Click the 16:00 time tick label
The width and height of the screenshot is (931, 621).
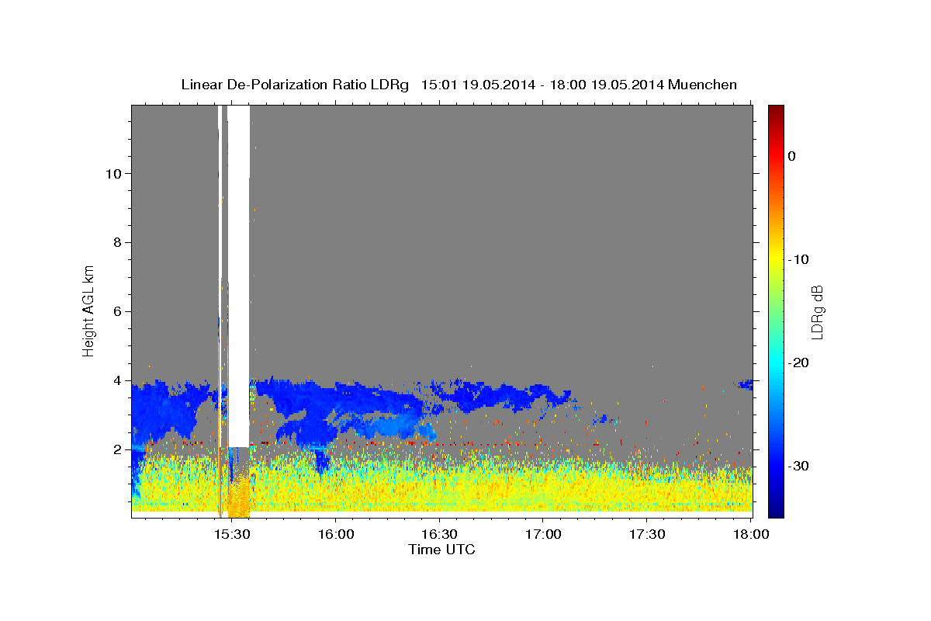[x=336, y=534]
